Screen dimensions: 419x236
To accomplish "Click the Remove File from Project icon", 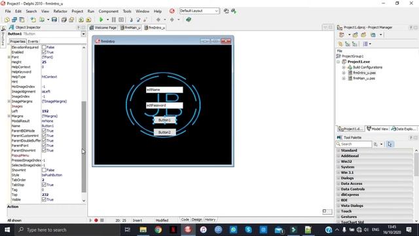I will pos(88,20).
